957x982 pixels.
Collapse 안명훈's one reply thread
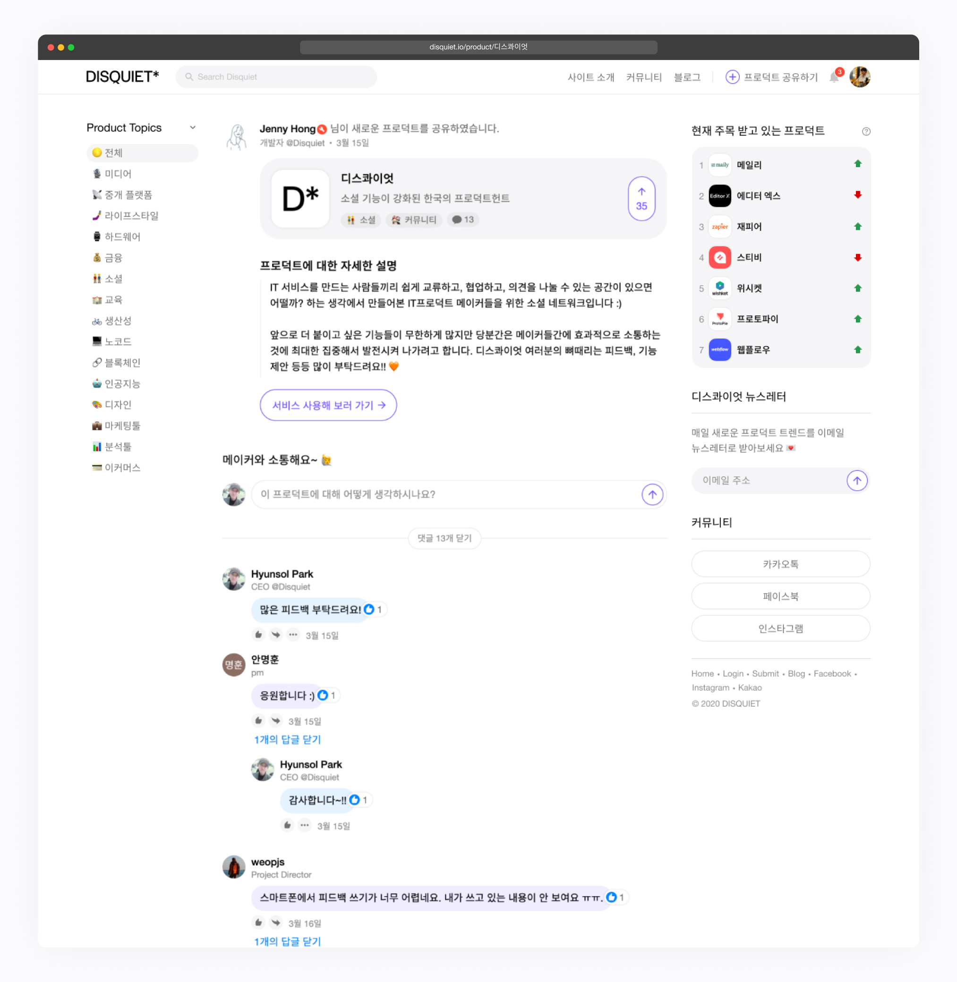click(x=287, y=739)
